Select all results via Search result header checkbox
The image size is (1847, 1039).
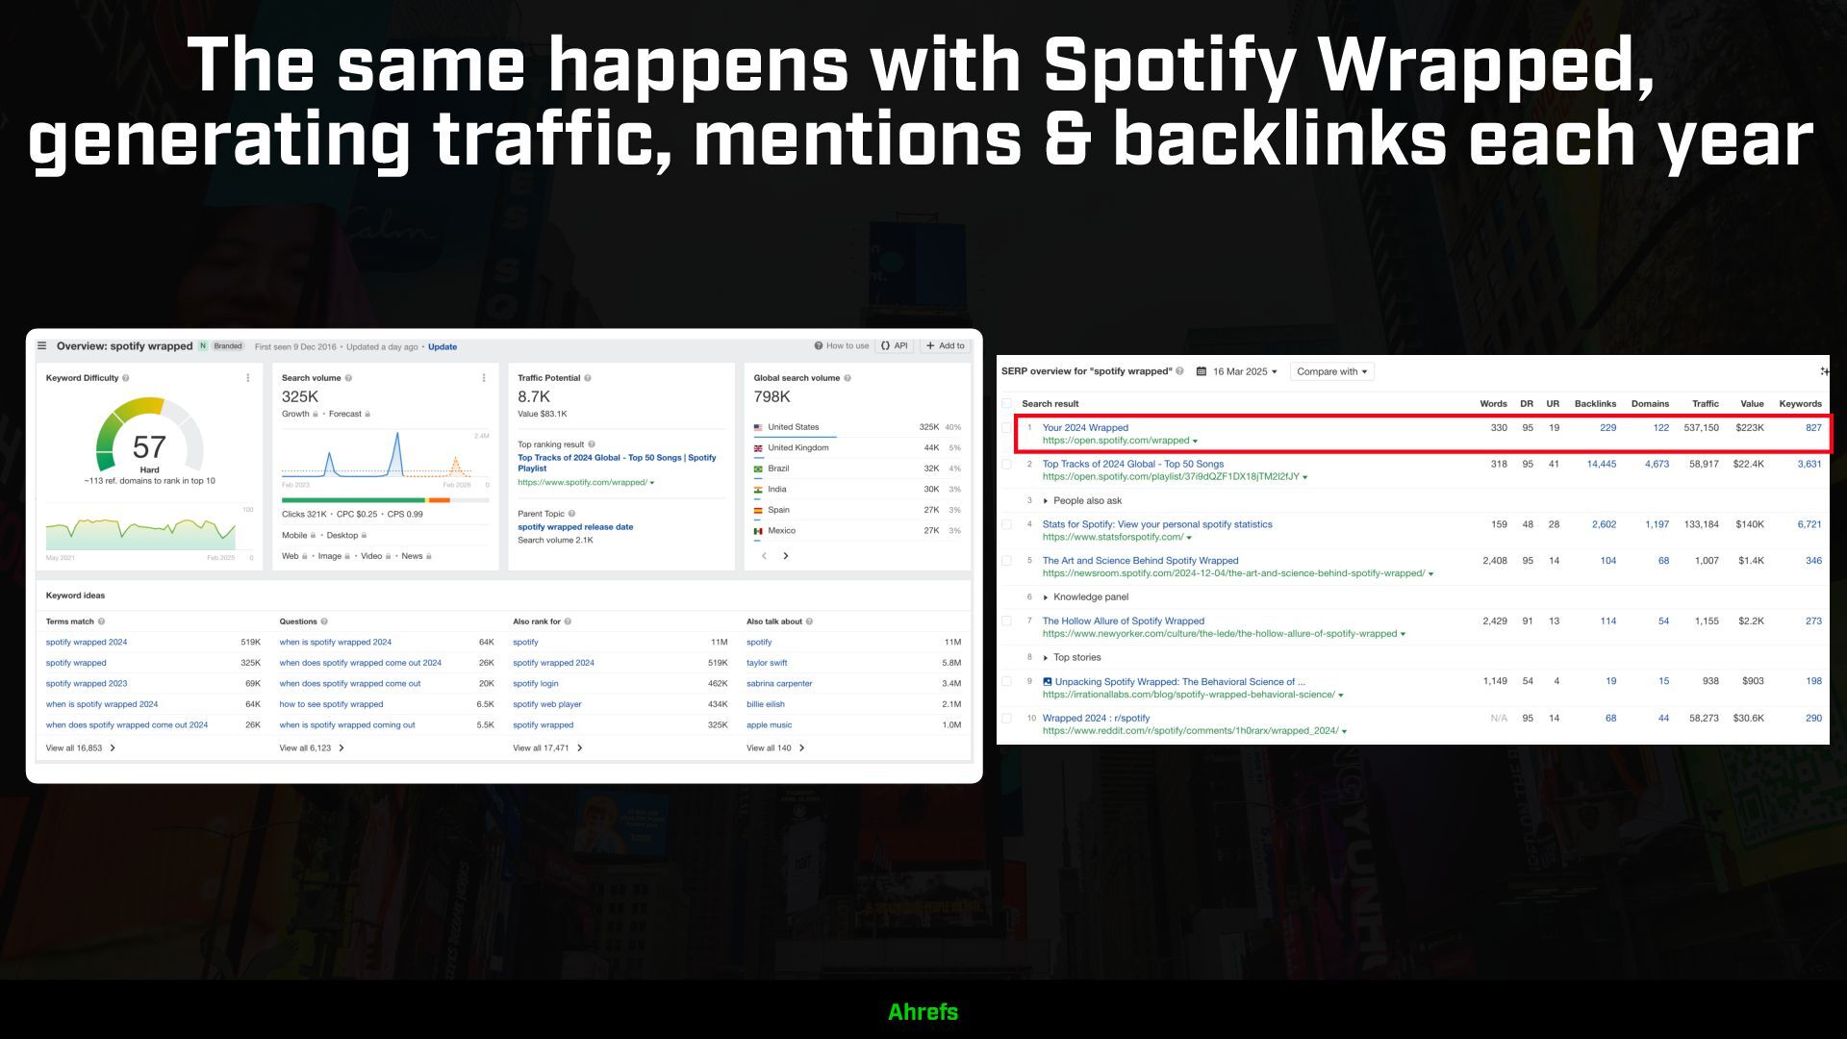point(1006,404)
